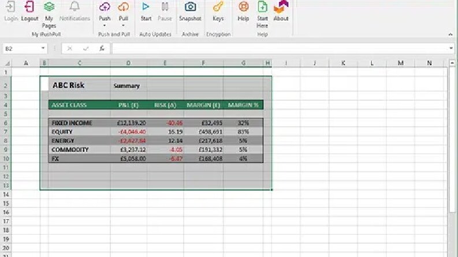The height and width of the screenshot is (257, 458).
Task: Select column K header
Action: click(343, 63)
